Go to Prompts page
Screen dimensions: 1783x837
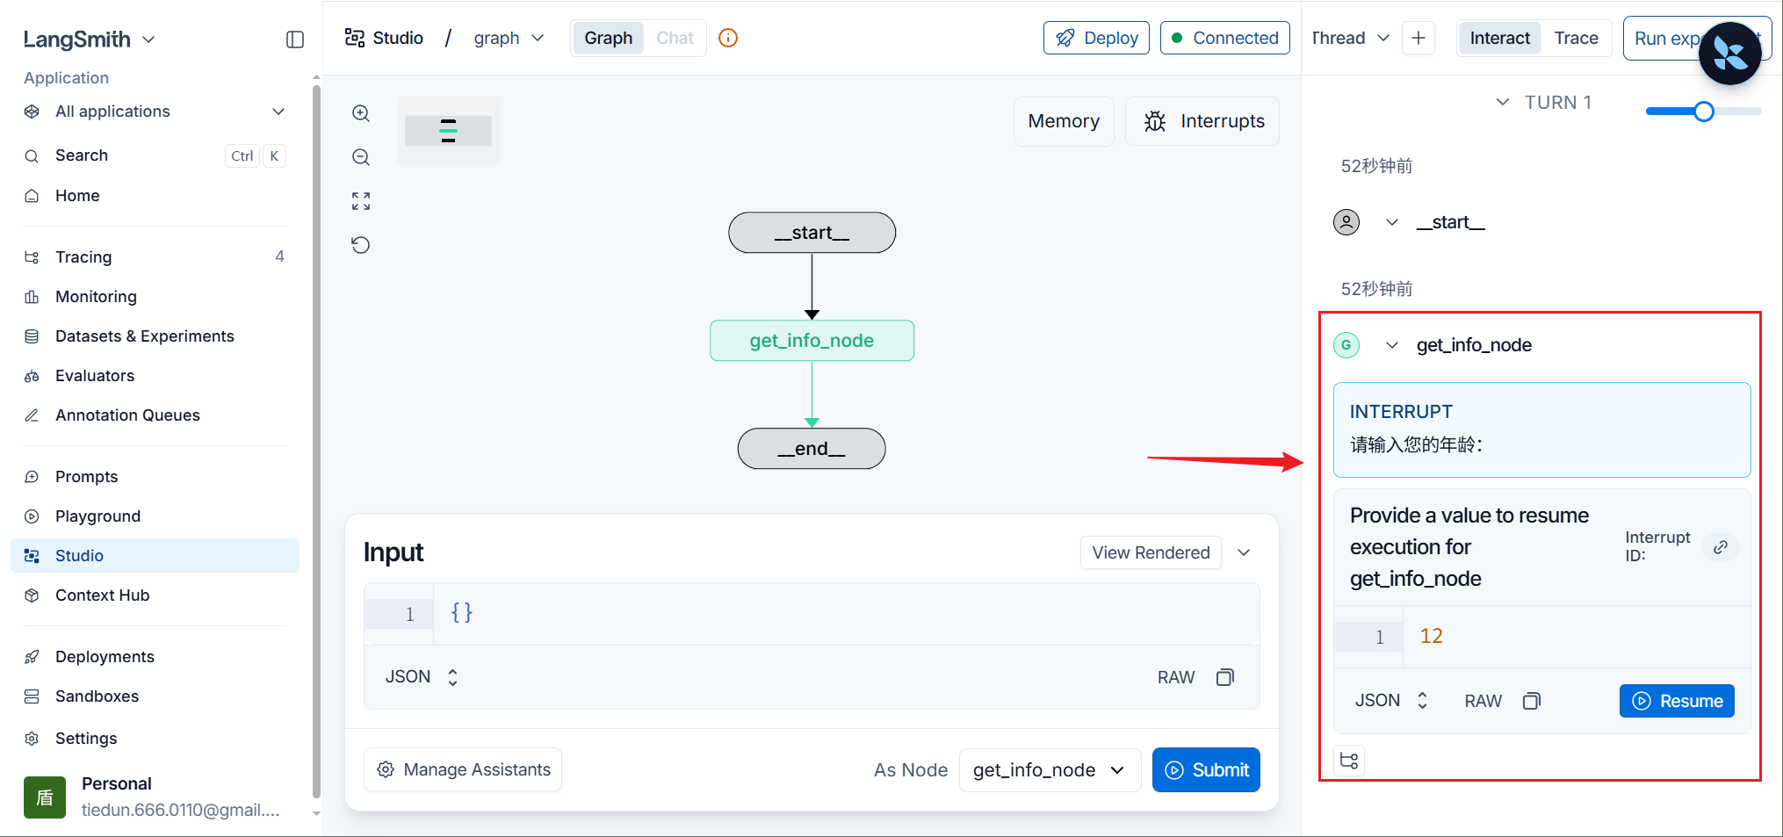[x=155, y=477]
